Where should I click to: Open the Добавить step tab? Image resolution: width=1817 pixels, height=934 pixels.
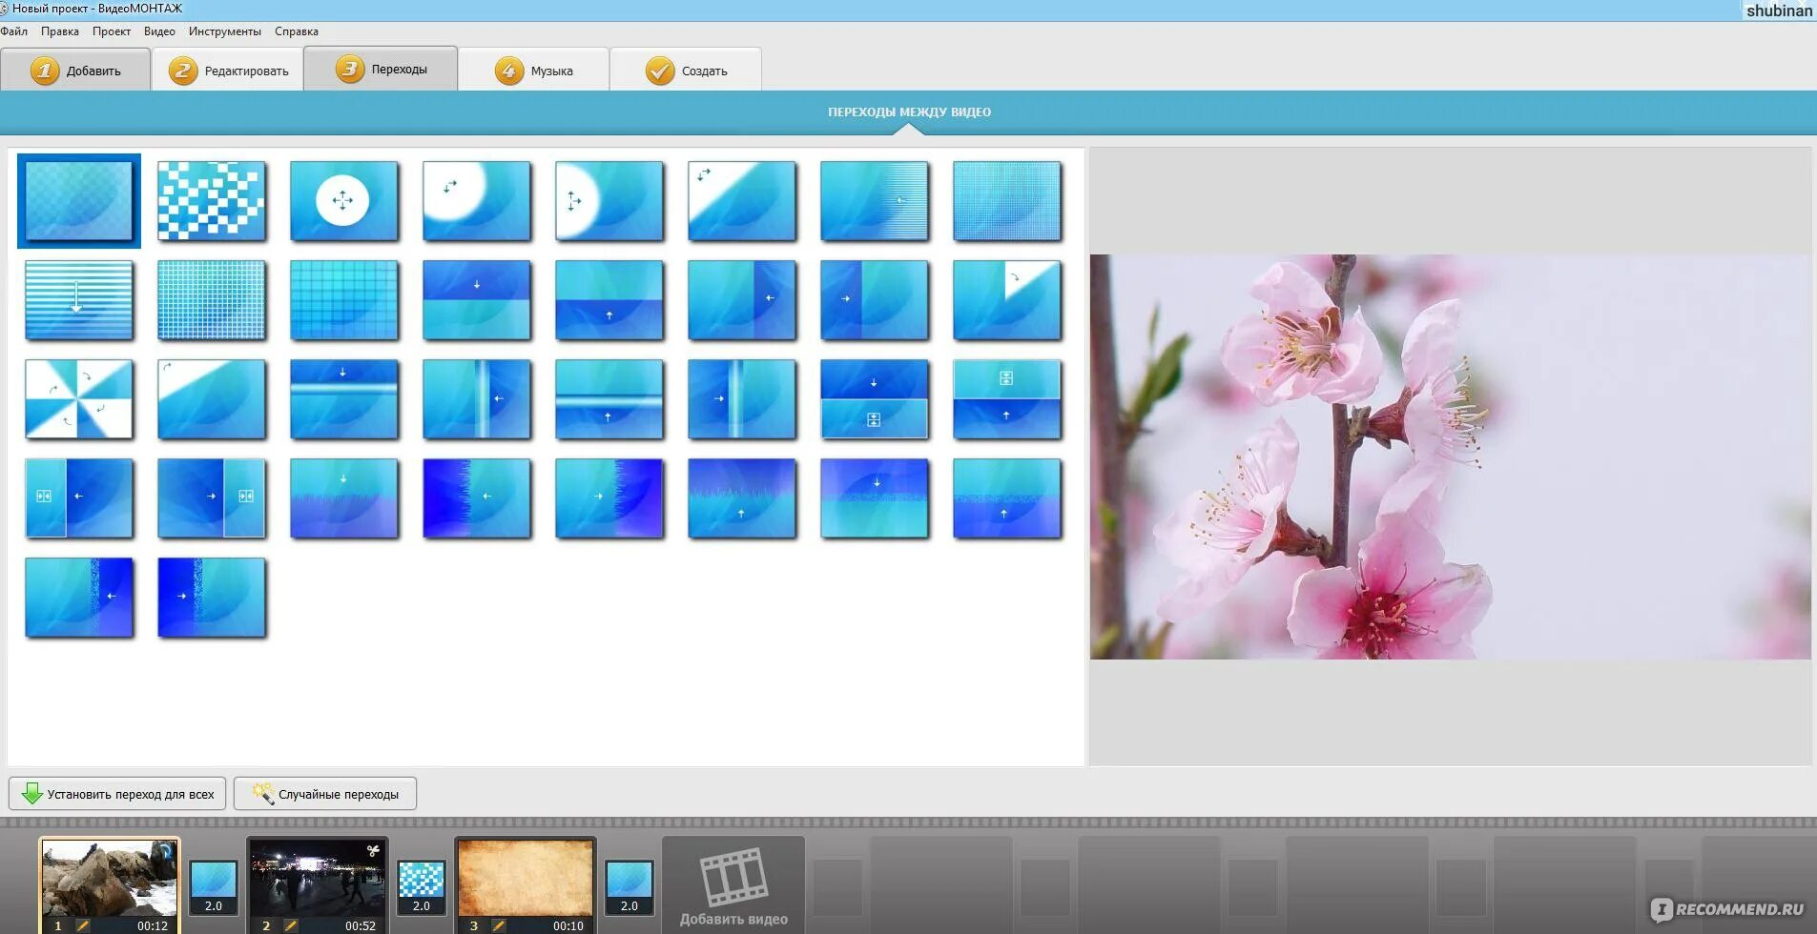pos(75,71)
